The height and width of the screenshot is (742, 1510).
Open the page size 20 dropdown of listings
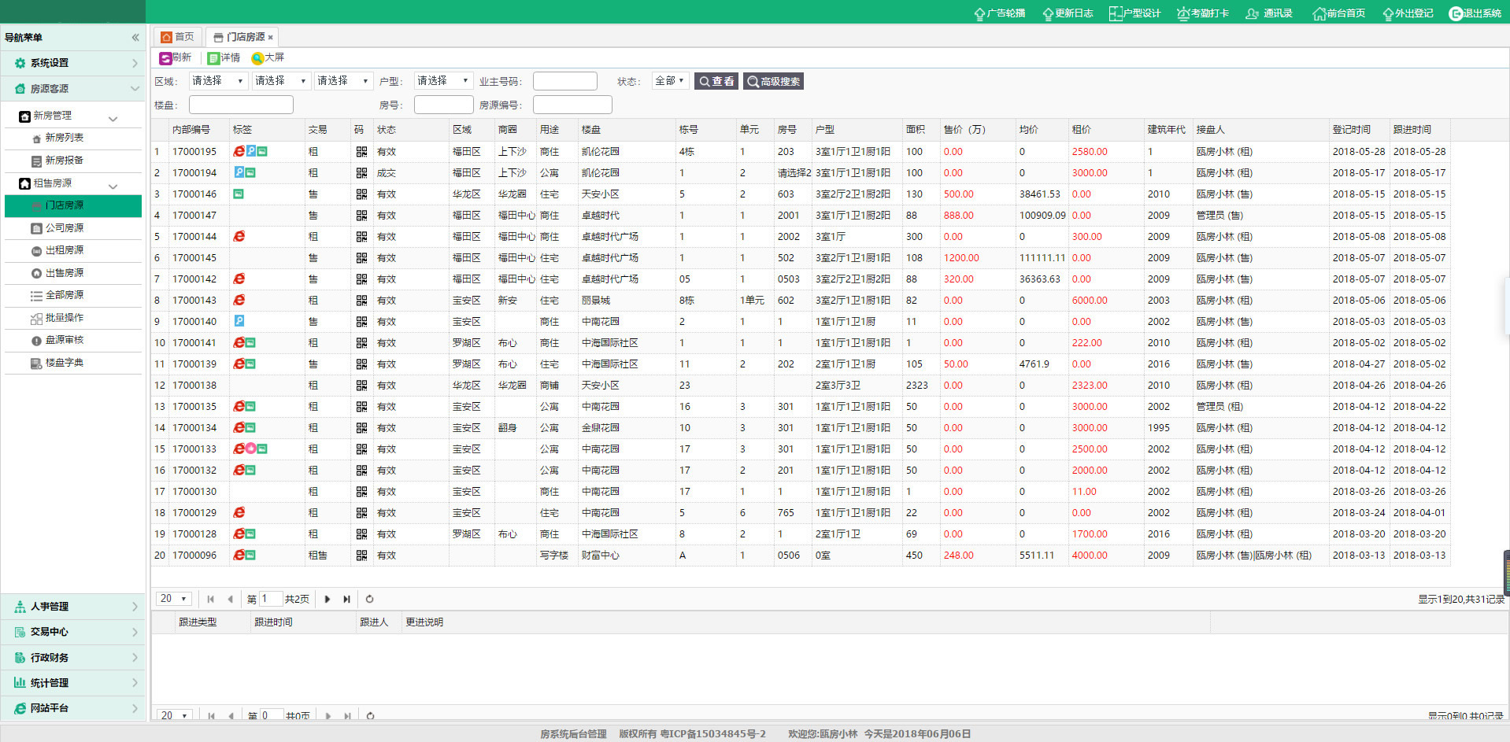point(174,599)
